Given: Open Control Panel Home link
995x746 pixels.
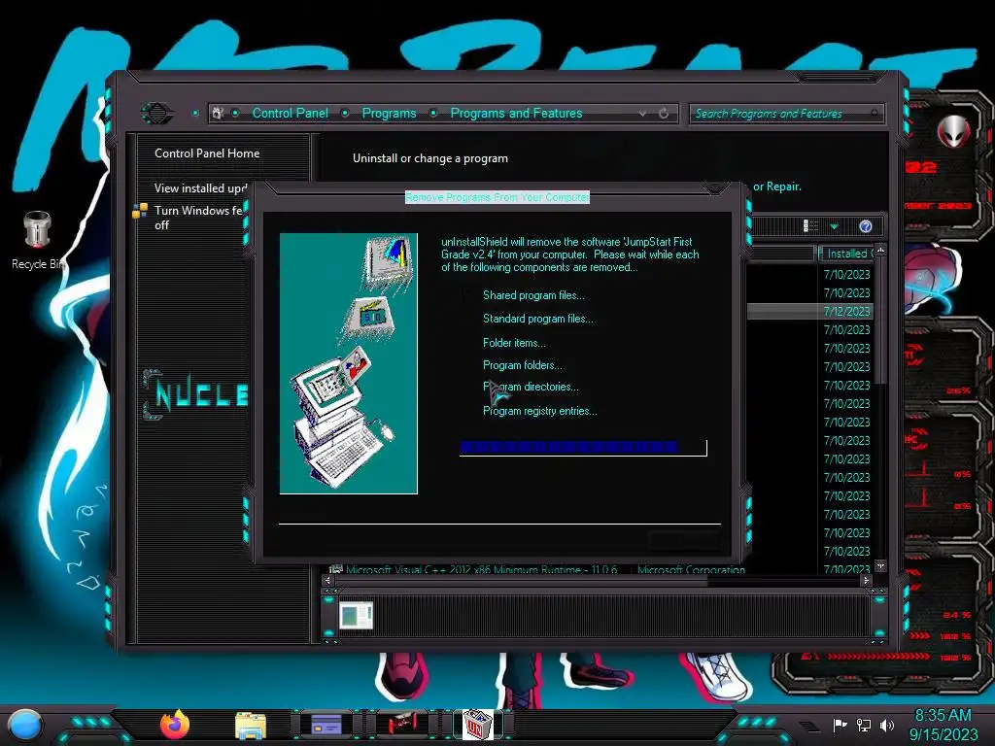Looking at the screenshot, I should (207, 153).
